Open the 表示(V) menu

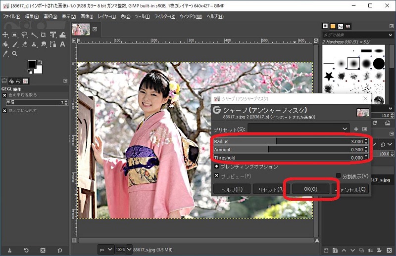click(x=69, y=17)
